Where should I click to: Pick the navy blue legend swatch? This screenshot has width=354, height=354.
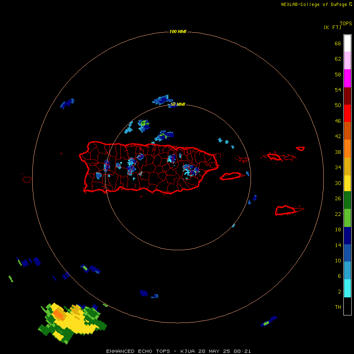tap(347, 236)
